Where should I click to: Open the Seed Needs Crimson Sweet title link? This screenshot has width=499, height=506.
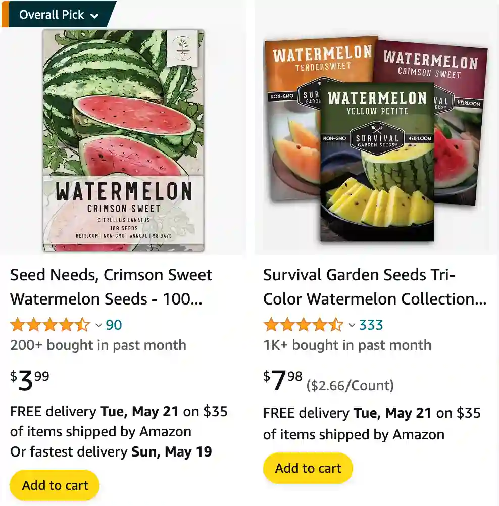tap(111, 287)
